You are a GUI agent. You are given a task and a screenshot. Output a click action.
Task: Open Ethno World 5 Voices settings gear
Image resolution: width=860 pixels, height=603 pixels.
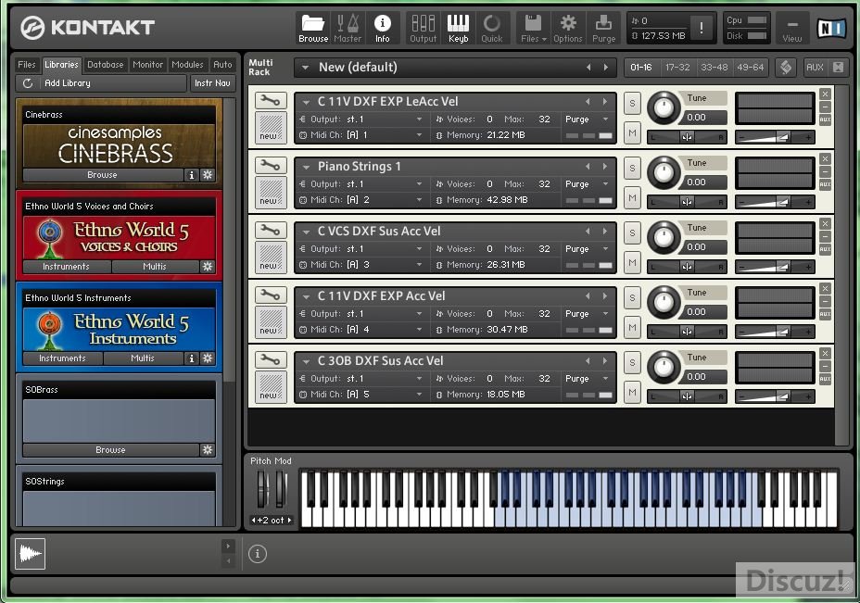[208, 267]
